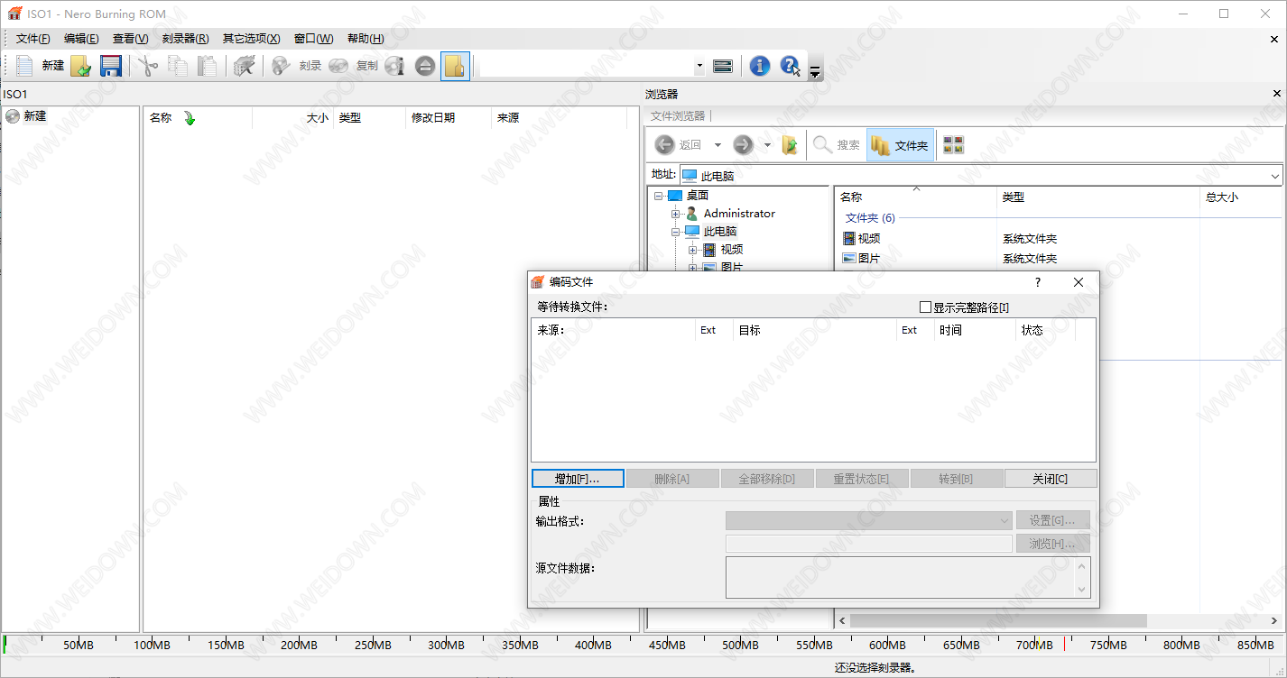Click the horizontal scrollbar in browser file list
Image resolution: width=1287 pixels, height=678 pixels.
pos(997,620)
